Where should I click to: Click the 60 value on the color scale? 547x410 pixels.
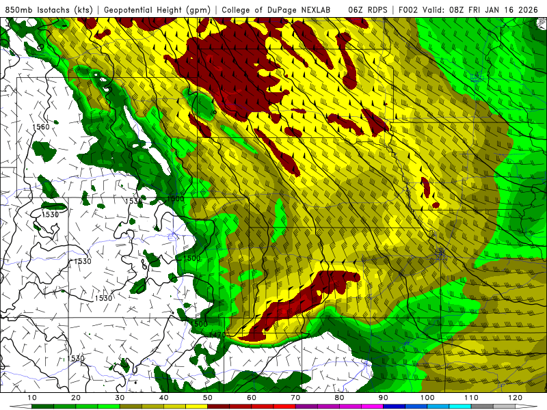[252, 398]
